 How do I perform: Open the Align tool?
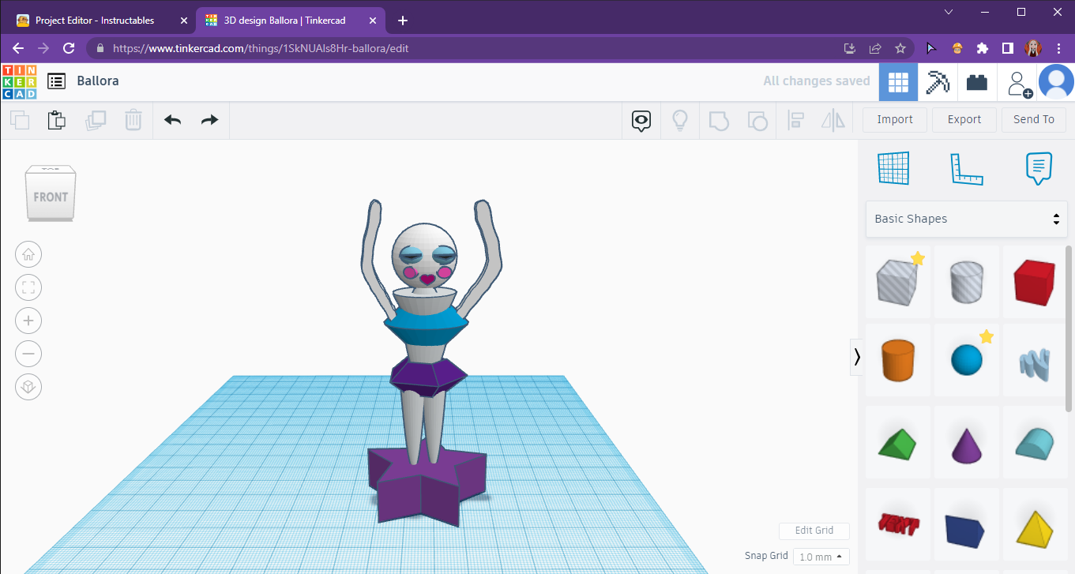pyautogui.click(x=795, y=120)
